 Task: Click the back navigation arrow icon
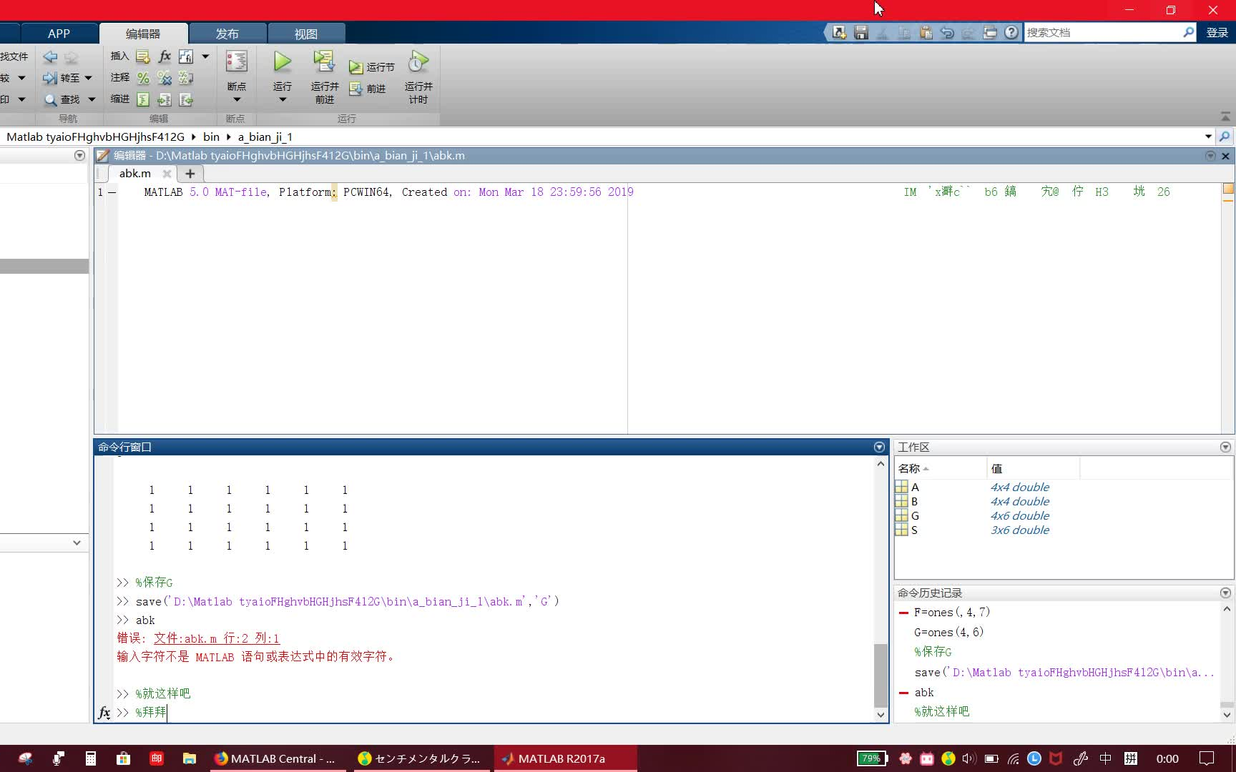point(50,56)
